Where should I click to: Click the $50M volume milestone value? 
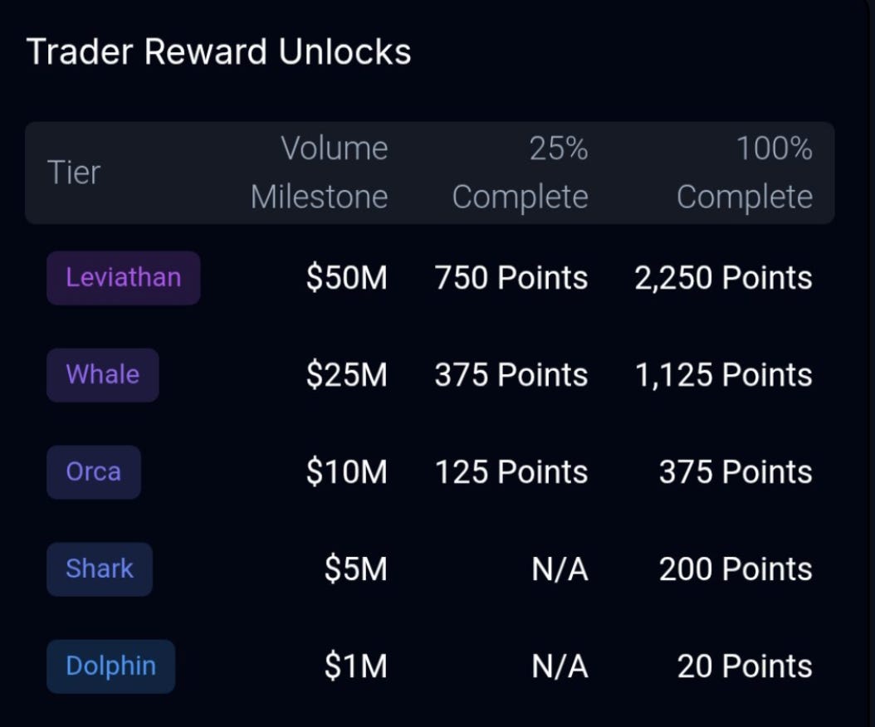[x=346, y=277]
